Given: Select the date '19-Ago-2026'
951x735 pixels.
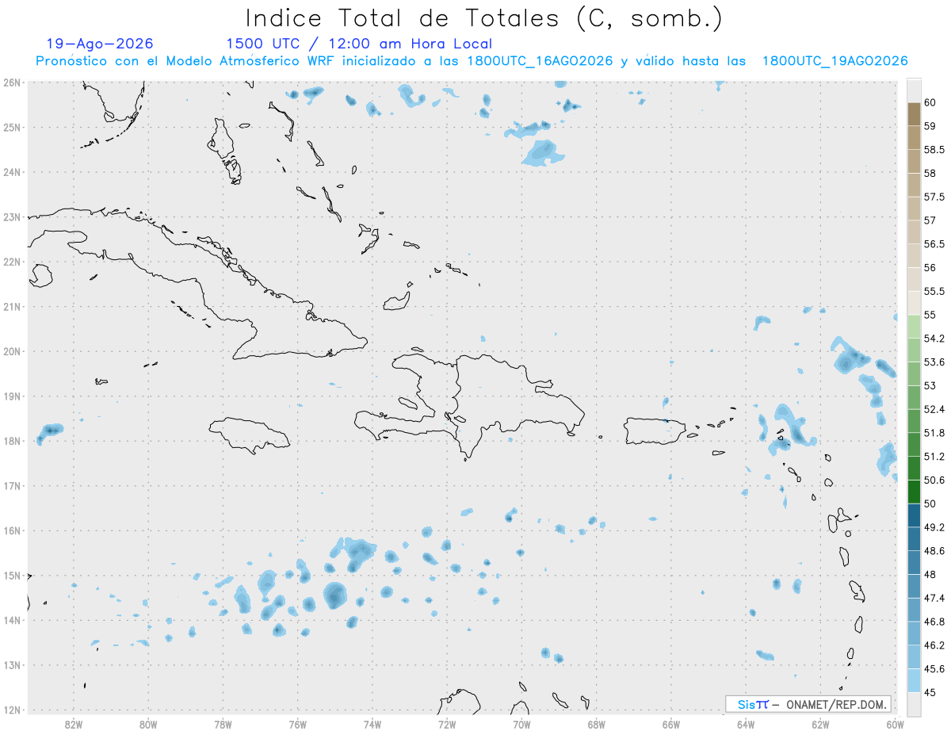Looking at the screenshot, I should point(100,44).
